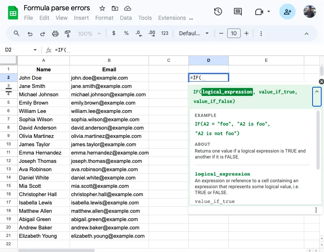Select column C header
The image size is (324, 252).
point(169,60)
